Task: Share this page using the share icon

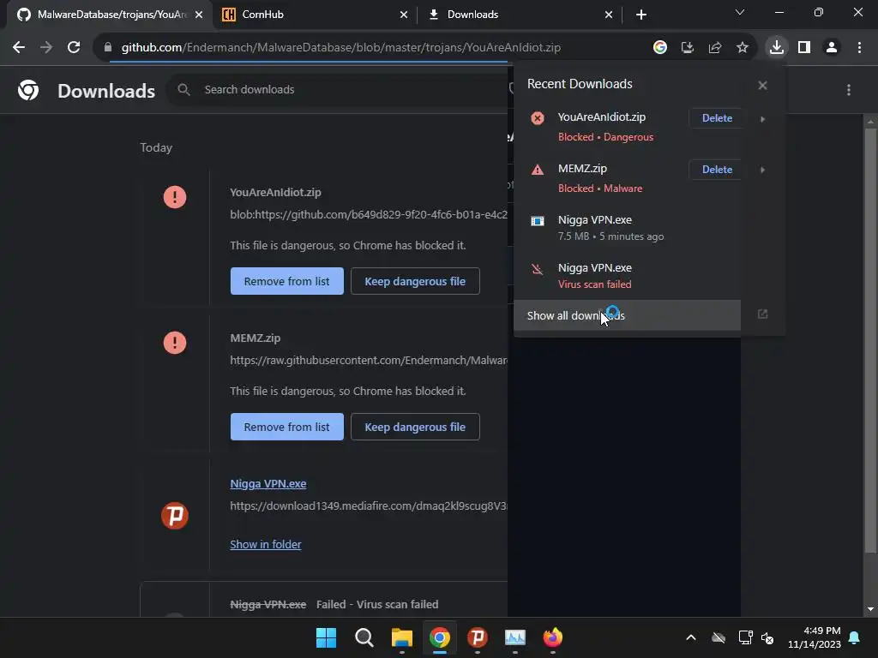Action: pos(714,48)
